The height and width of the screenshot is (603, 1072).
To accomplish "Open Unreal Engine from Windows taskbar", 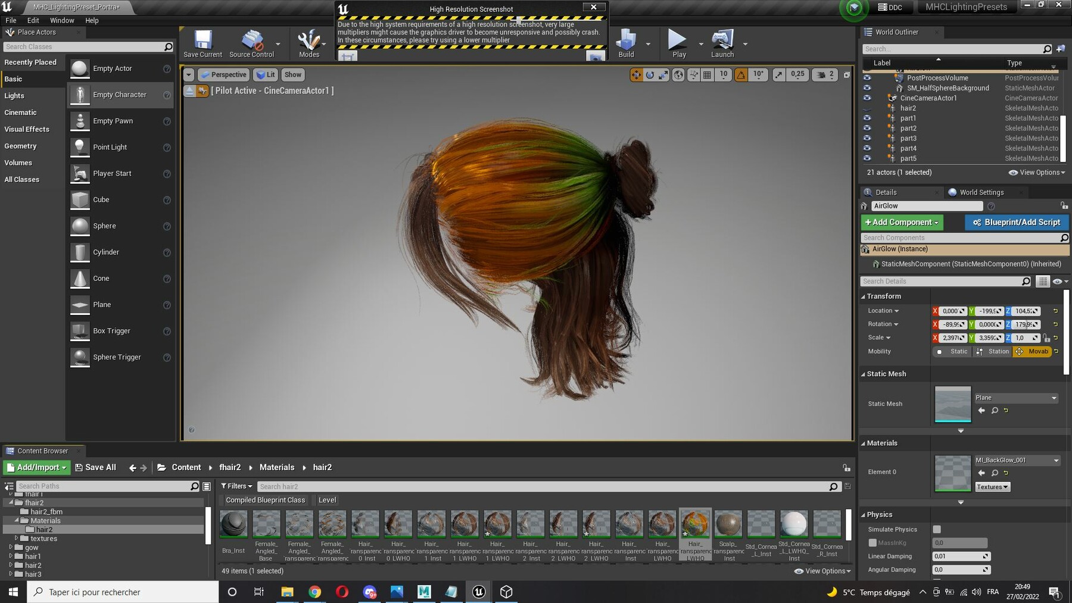I will pyautogui.click(x=479, y=592).
